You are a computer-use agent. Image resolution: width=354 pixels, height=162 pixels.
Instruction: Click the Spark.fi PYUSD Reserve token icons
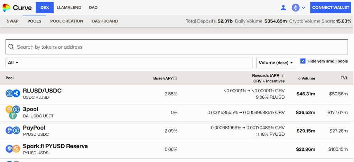point(13,149)
